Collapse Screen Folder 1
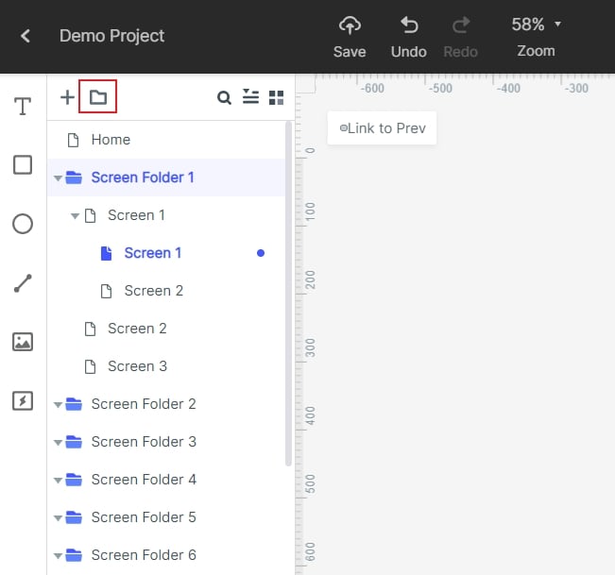Viewport: 615px width, 575px height. [x=59, y=178]
